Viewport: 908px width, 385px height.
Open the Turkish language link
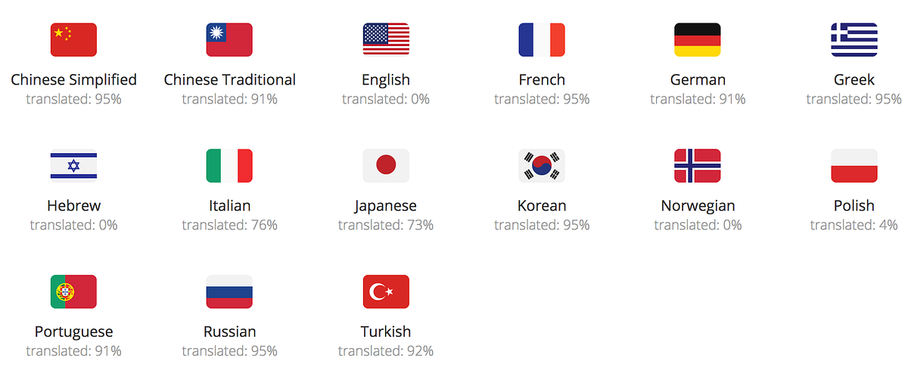pos(386,331)
